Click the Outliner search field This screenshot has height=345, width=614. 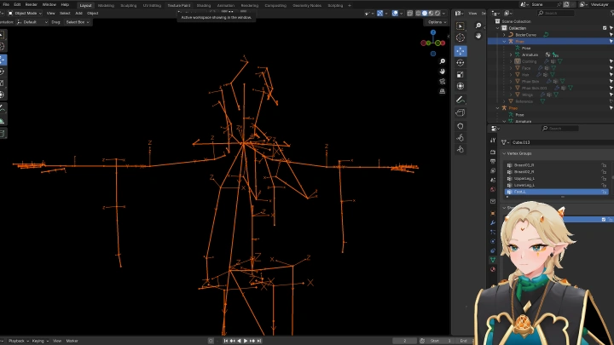(556, 14)
